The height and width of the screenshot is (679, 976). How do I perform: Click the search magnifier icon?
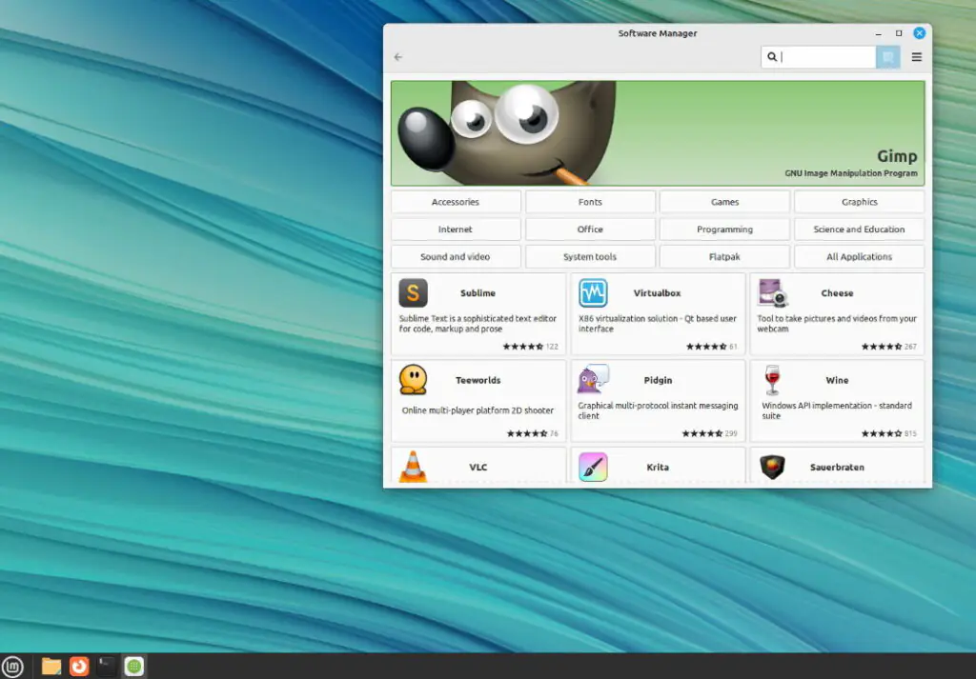click(x=772, y=56)
